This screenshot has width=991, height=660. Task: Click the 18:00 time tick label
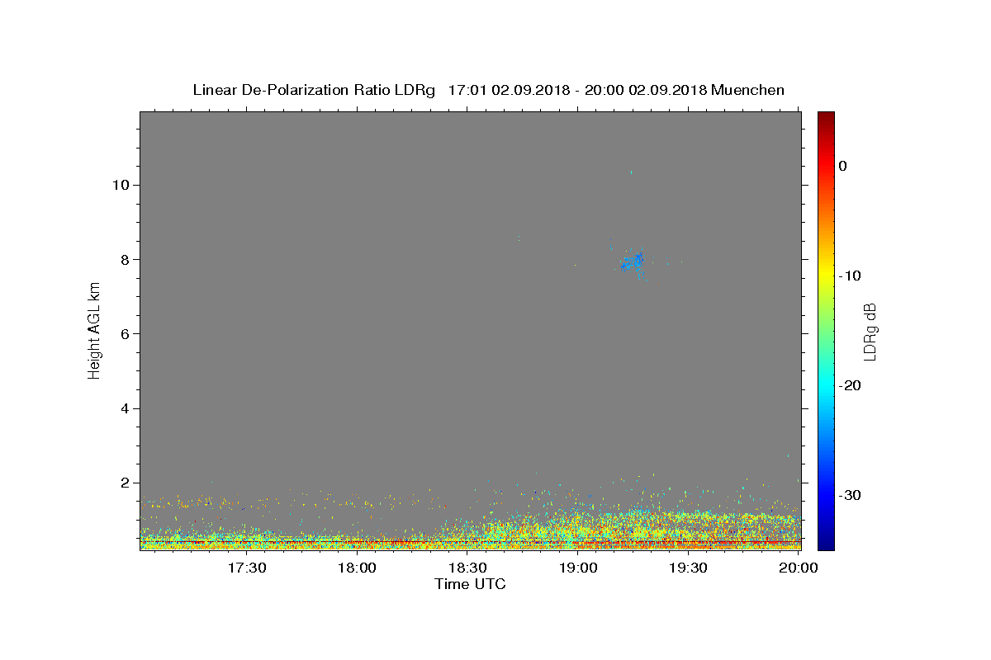(358, 568)
